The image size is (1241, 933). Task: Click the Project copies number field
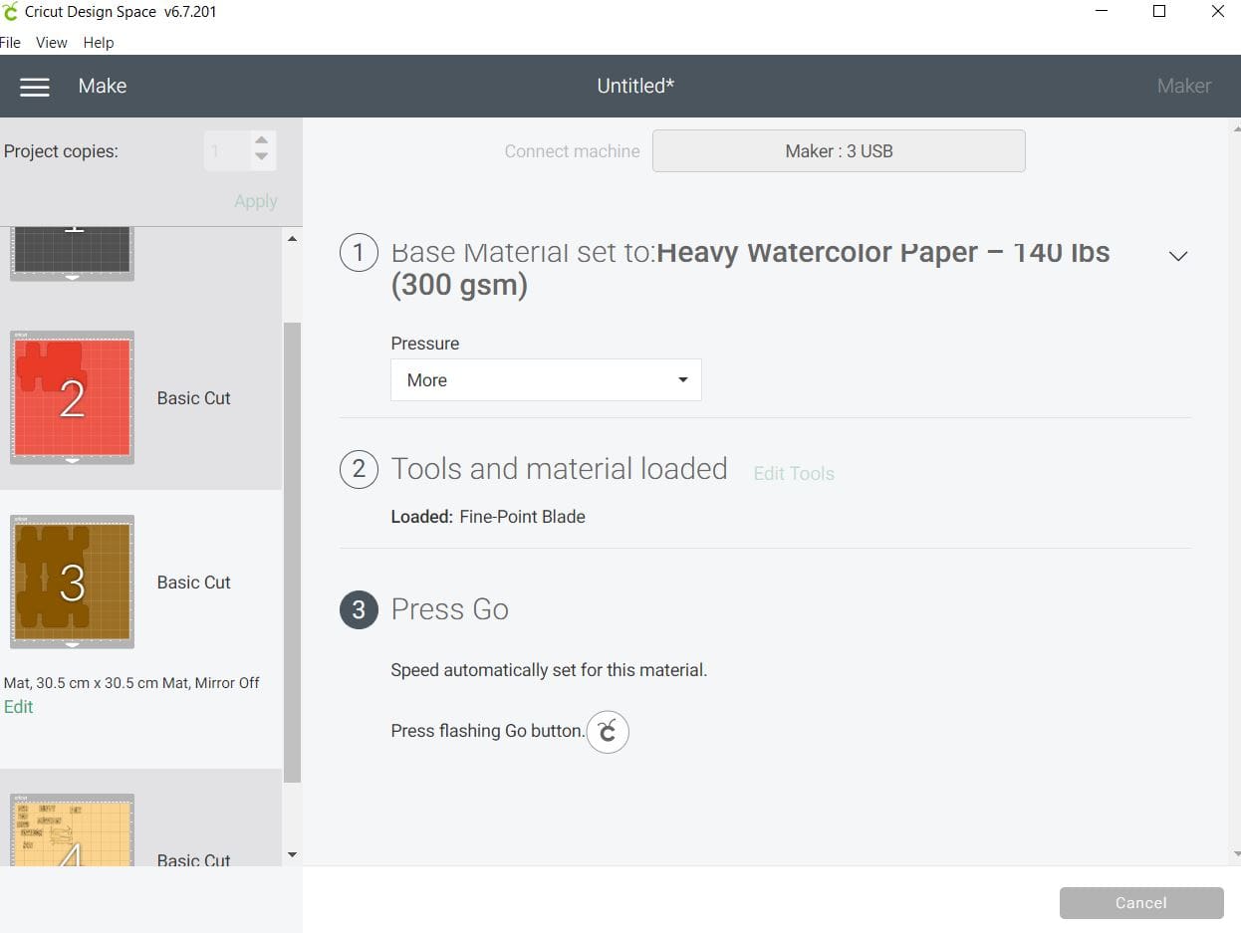pyautogui.click(x=227, y=151)
